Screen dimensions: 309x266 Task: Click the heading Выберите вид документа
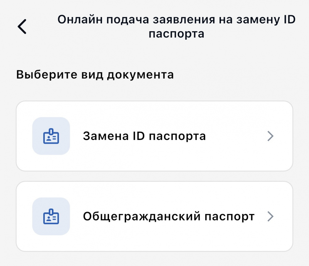coord(95,75)
